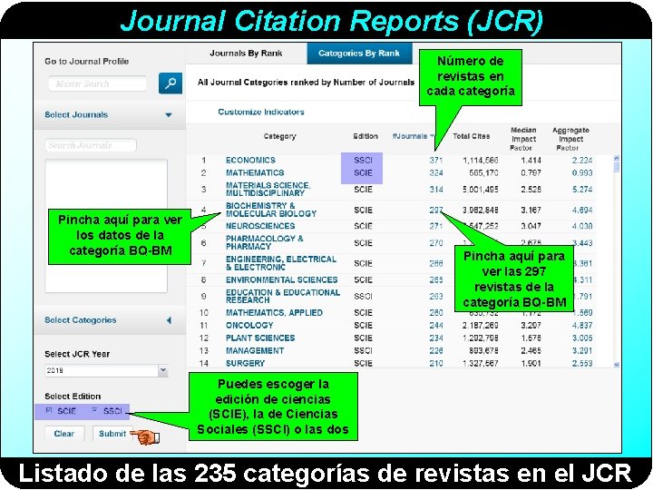Open the ONCOLOGY category link

pyautogui.click(x=249, y=325)
